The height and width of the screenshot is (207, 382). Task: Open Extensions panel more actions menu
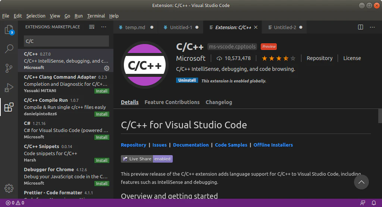(104, 27)
